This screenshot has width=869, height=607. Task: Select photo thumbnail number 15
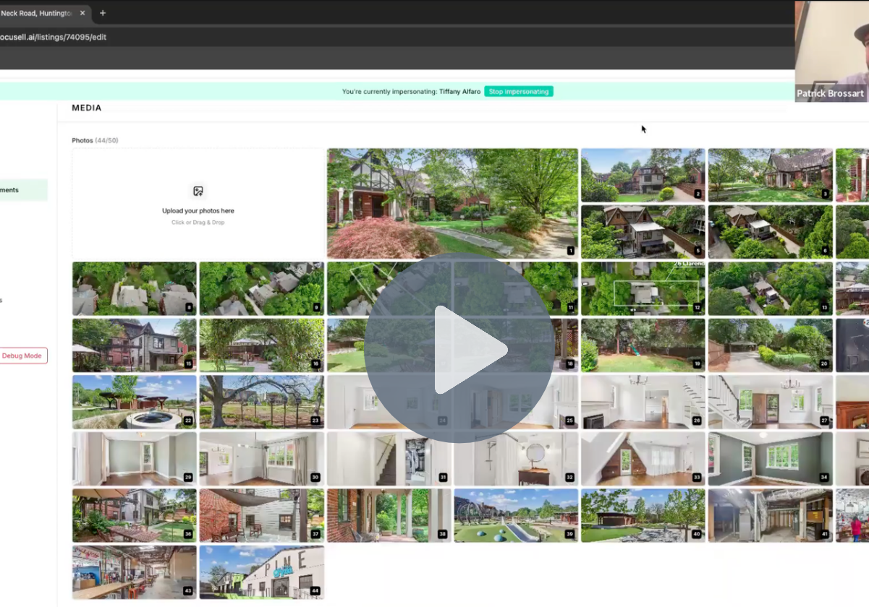point(135,345)
